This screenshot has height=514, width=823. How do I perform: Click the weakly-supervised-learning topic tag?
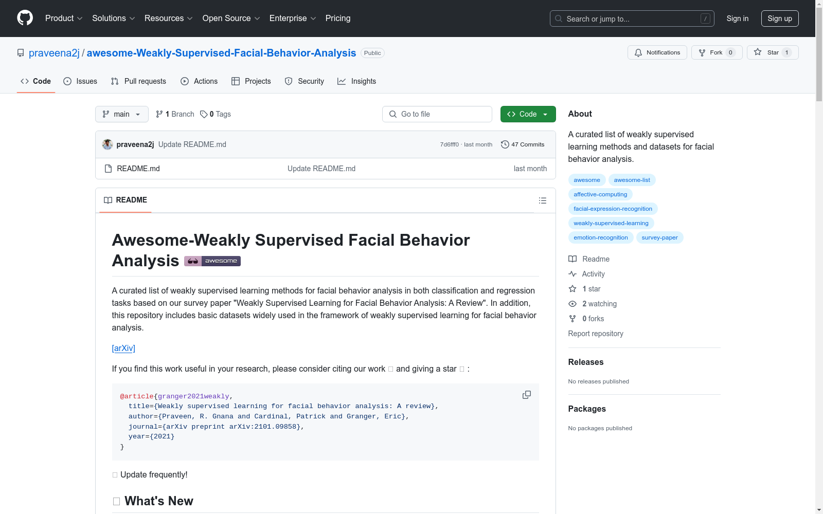(611, 223)
